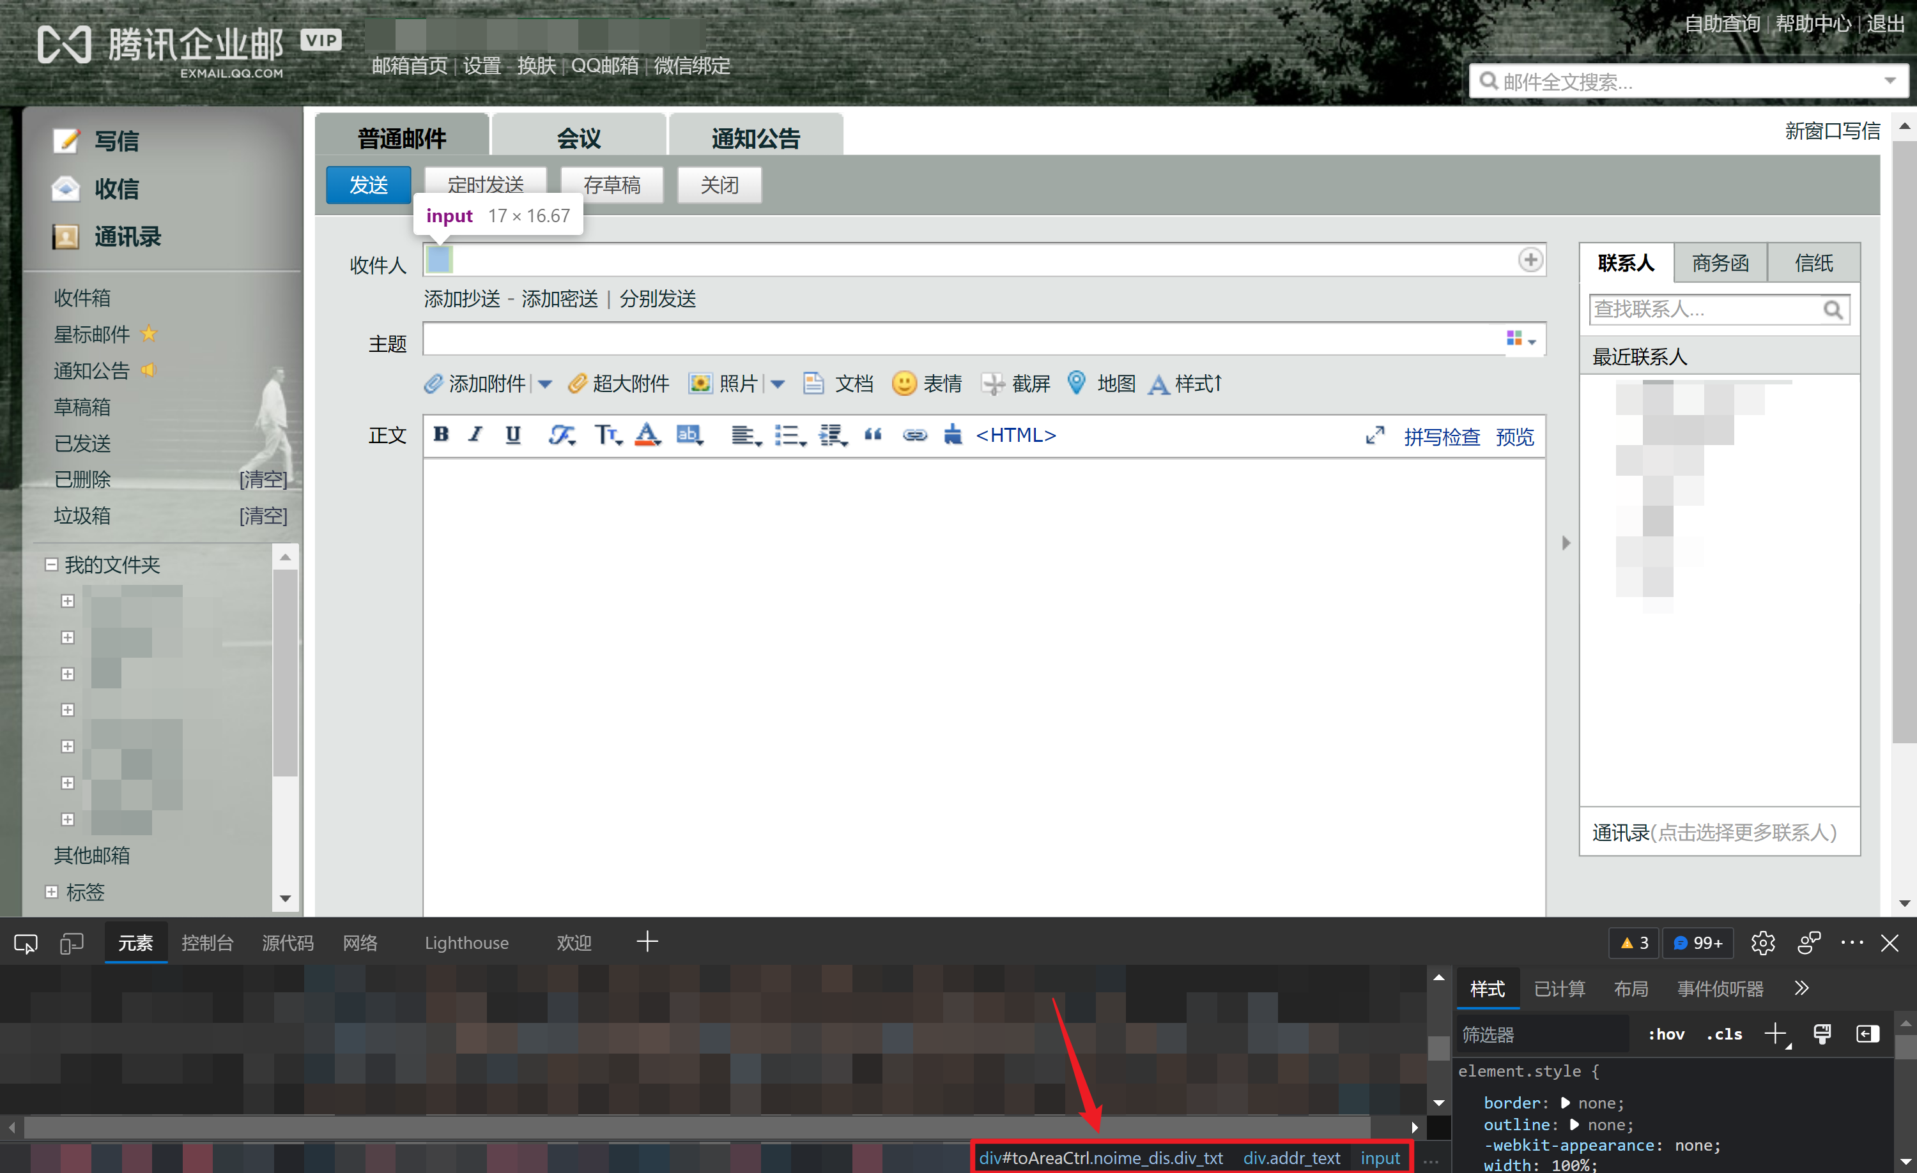The image size is (1917, 1173).
Task: Switch to the 会议 compose tab
Action: [579, 139]
